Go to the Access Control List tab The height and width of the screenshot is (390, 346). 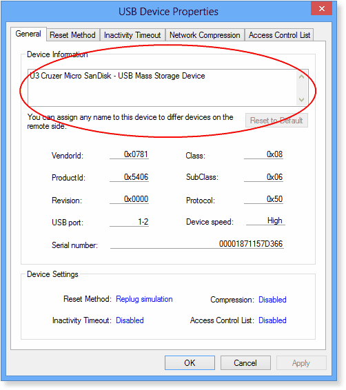coord(279,35)
